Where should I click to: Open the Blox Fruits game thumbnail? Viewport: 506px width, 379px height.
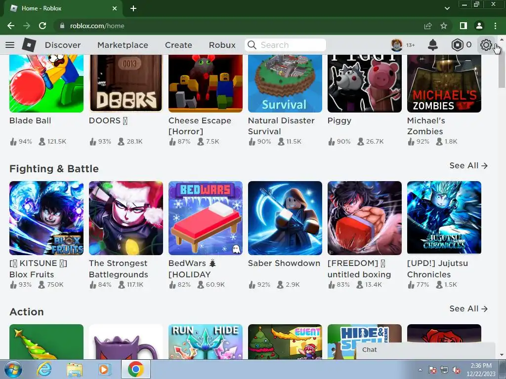46,218
